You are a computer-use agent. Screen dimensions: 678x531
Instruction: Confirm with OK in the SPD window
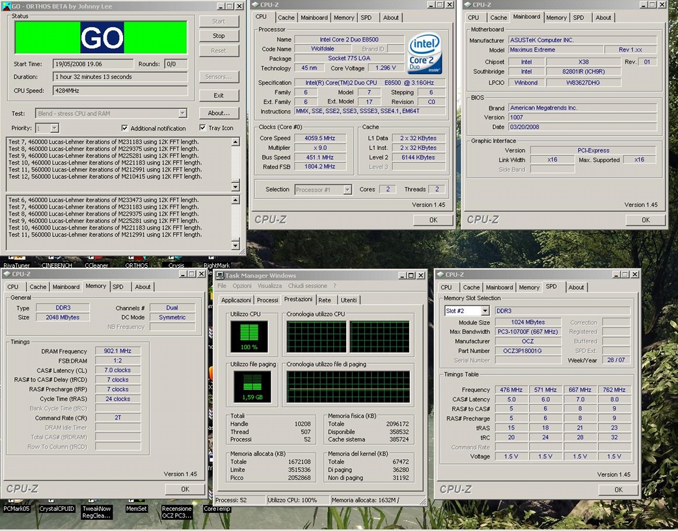[x=617, y=489]
